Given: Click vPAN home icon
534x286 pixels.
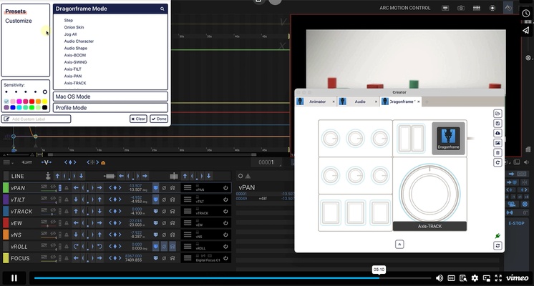Looking at the screenshot, I should 173,188.
